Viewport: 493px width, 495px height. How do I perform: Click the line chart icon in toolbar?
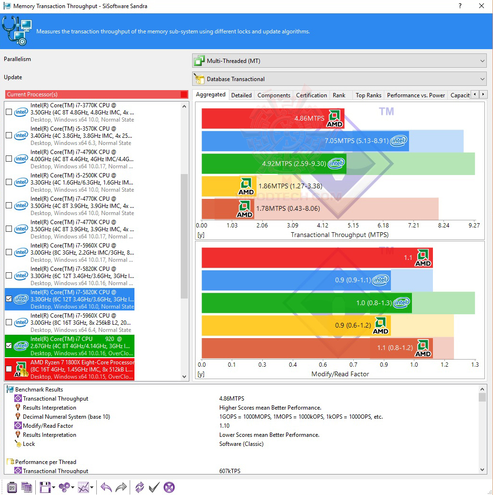(83, 487)
